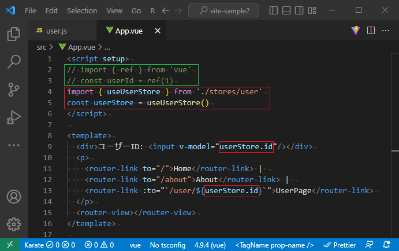Select TypeScript version 4.9.4 (vue)

tap(210, 245)
